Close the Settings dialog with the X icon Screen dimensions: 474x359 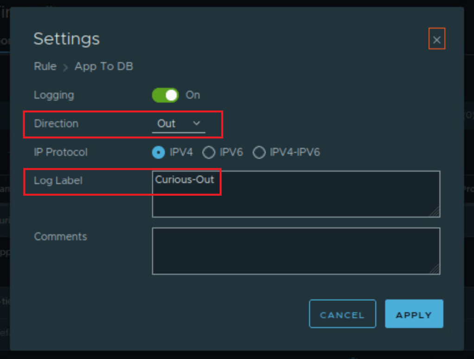click(436, 39)
